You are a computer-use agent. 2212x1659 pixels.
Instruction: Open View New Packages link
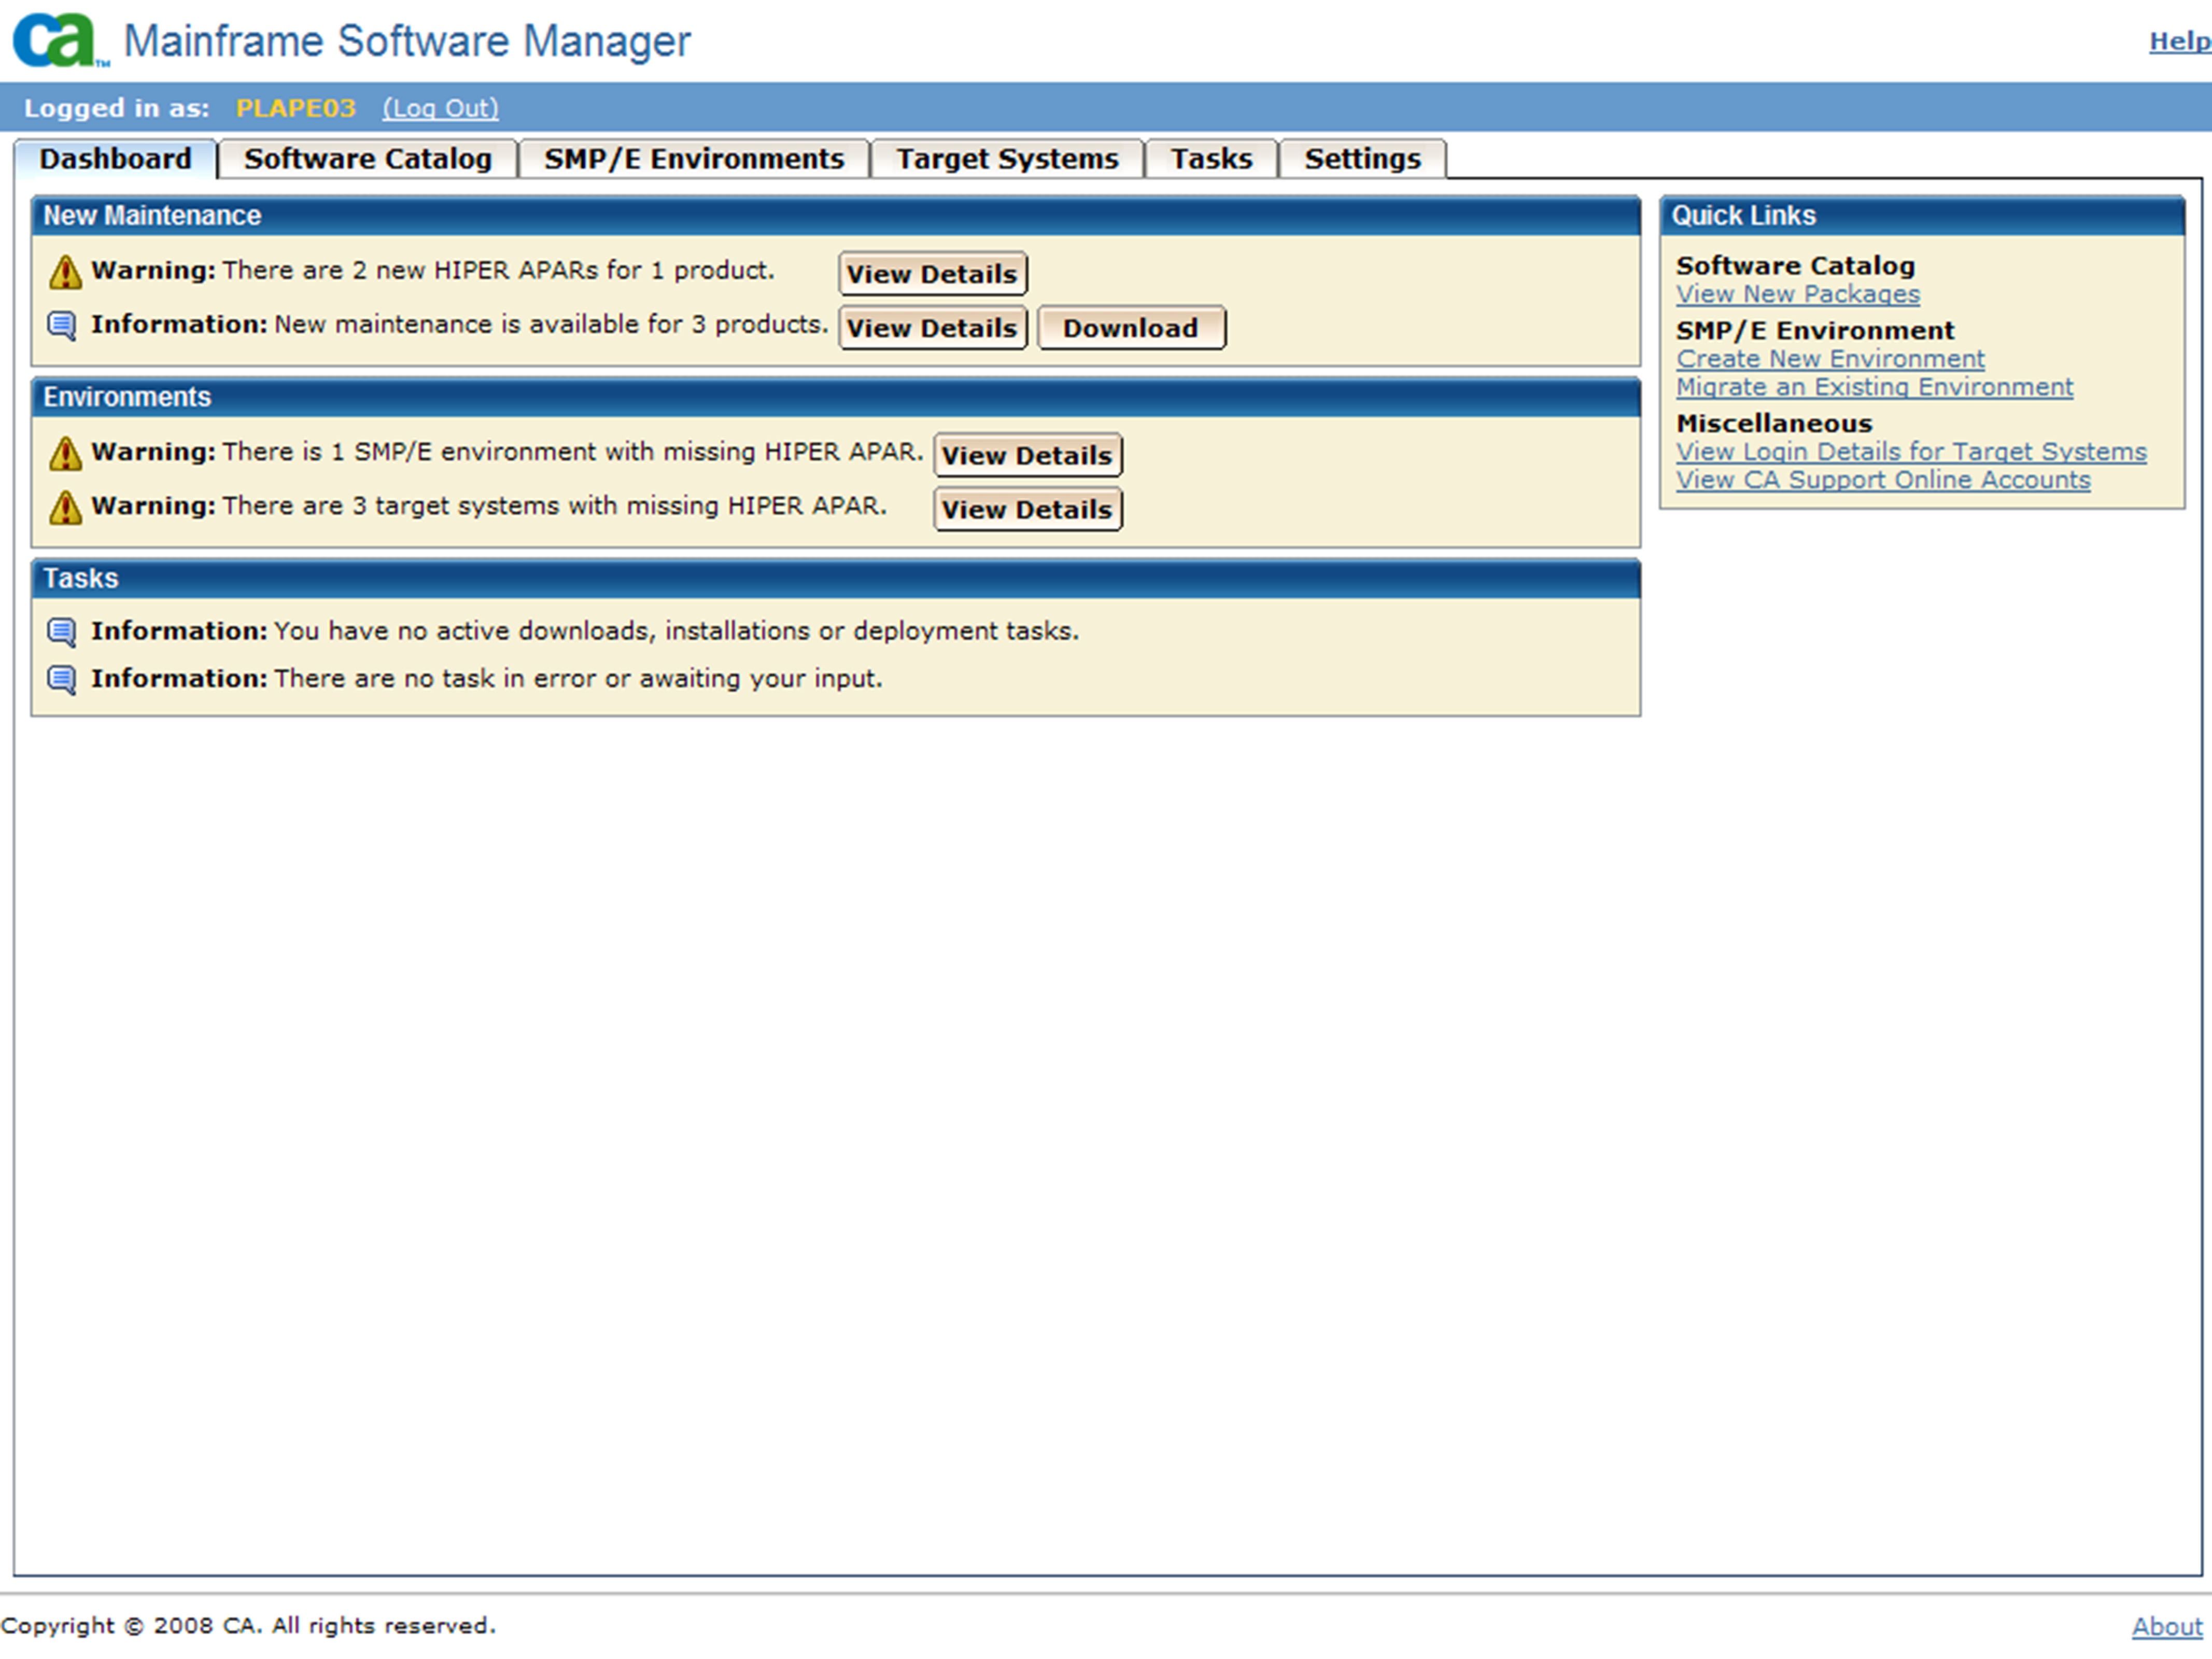(1797, 294)
